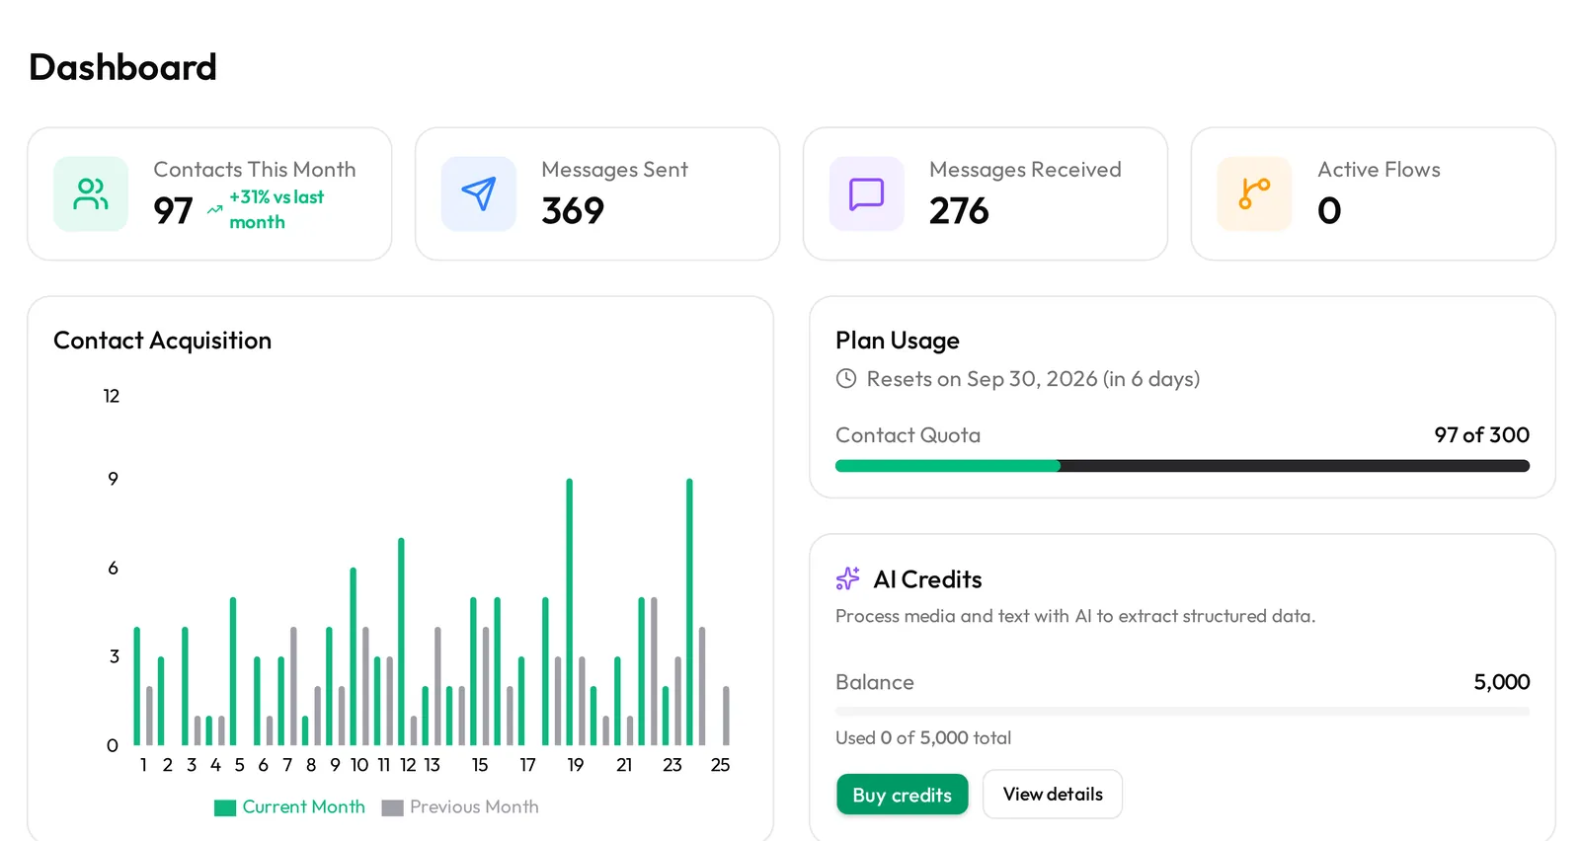Click the Messages Received chat bubble icon
1580x841 pixels.
tap(867, 193)
